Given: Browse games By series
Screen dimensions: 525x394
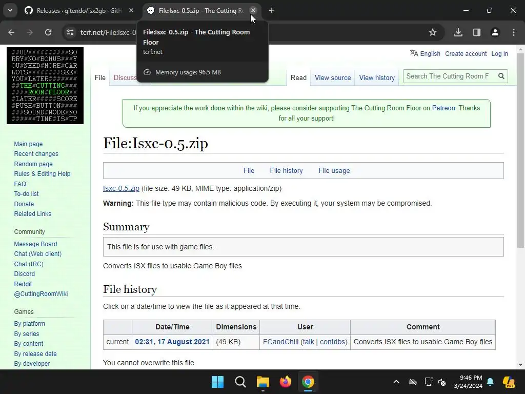Looking at the screenshot, I should [27, 334].
